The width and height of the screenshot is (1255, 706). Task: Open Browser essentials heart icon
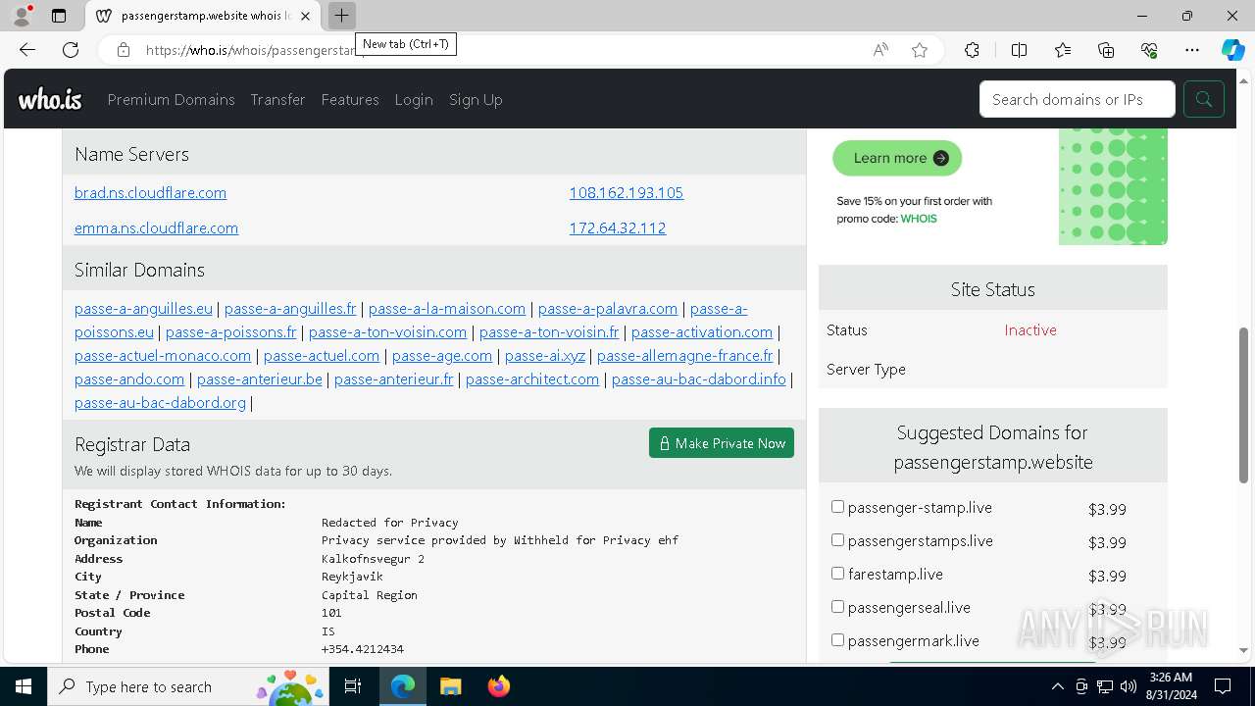tap(1149, 50)
